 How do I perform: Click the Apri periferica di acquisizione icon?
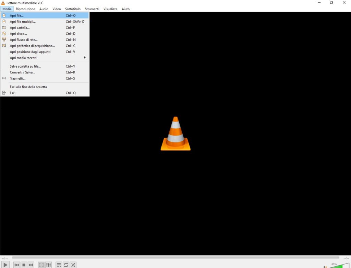point(4,46)
